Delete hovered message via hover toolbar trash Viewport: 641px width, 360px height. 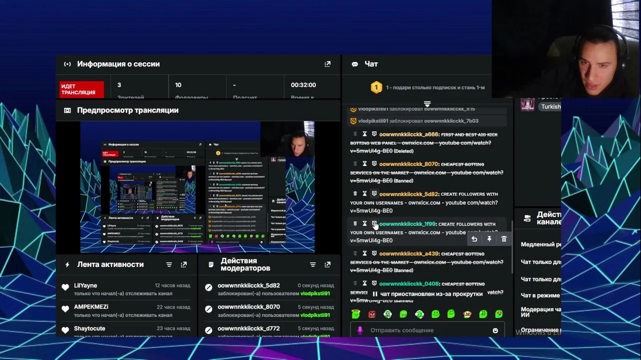pos(504,239)
